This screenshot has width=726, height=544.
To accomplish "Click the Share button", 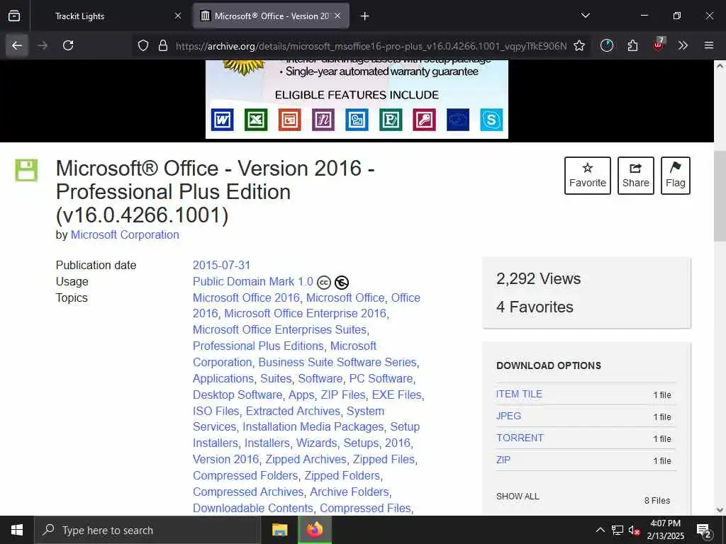I will click(x=636, y=176).
